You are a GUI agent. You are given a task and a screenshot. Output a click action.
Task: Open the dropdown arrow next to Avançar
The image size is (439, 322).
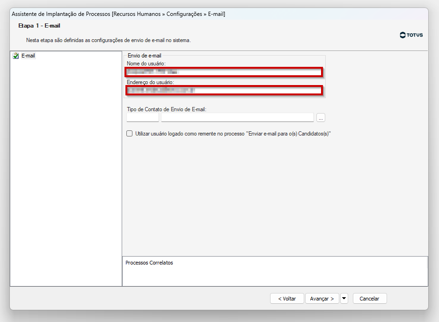tap(344, 299)
